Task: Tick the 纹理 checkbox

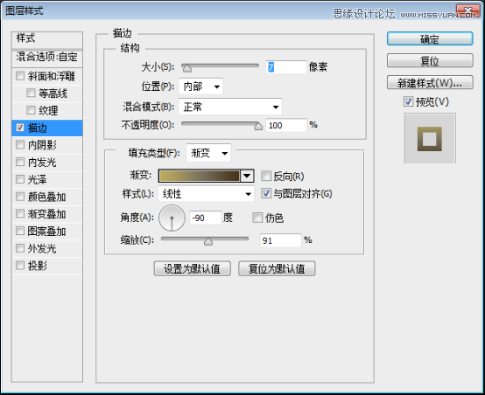Action: (x=31, y=110)
